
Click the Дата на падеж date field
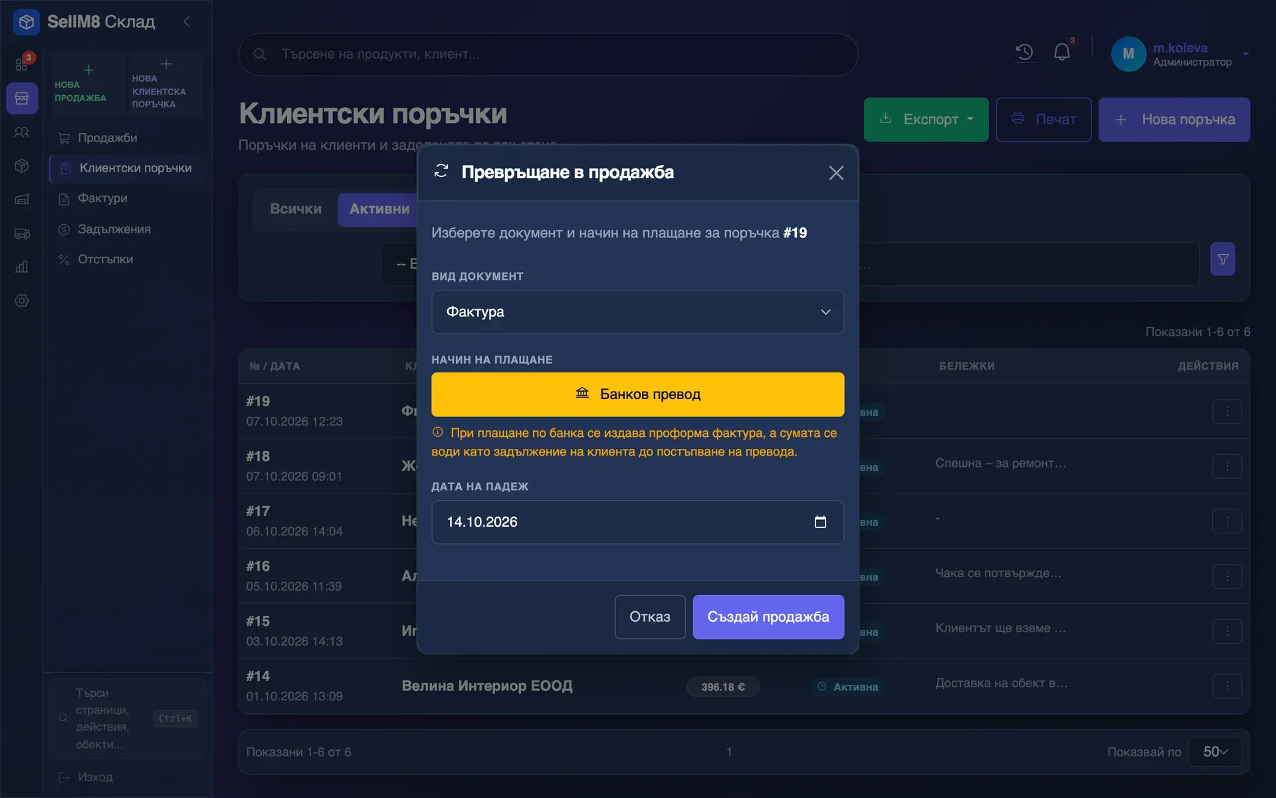[x=637, y=522]
